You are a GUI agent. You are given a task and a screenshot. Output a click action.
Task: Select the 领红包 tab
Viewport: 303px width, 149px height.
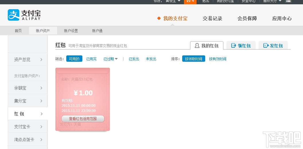241,46
